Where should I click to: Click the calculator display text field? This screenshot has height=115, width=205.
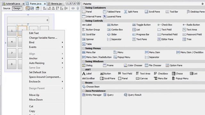point(28,20)
